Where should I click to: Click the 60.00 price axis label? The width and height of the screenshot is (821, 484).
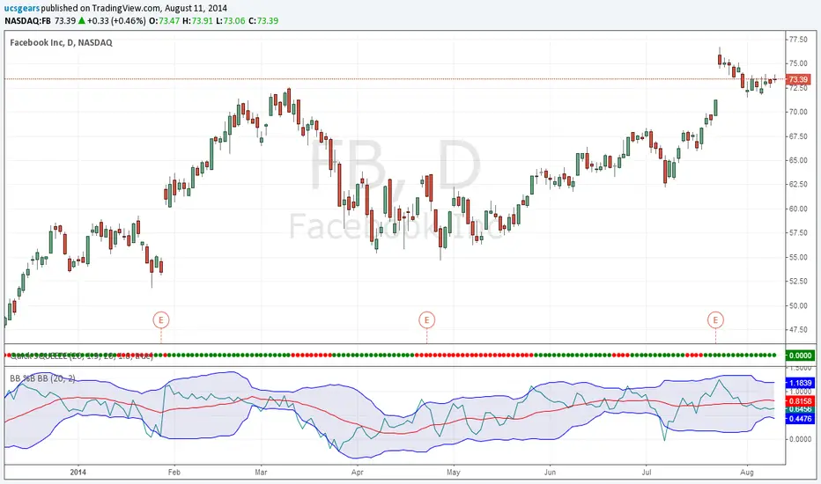pos(798,209)
